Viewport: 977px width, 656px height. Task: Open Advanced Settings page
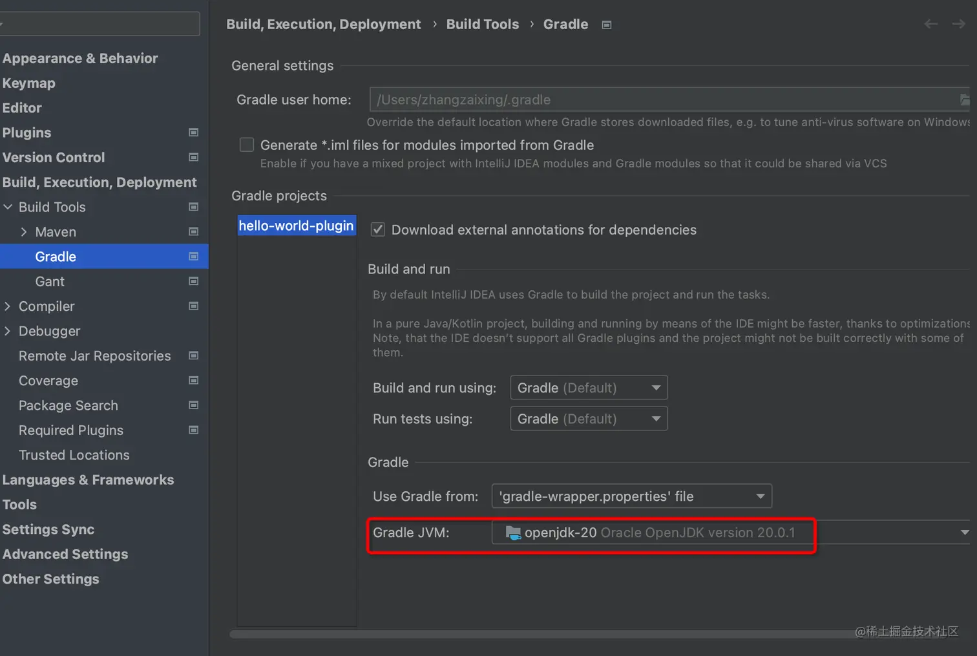point(65,554)
